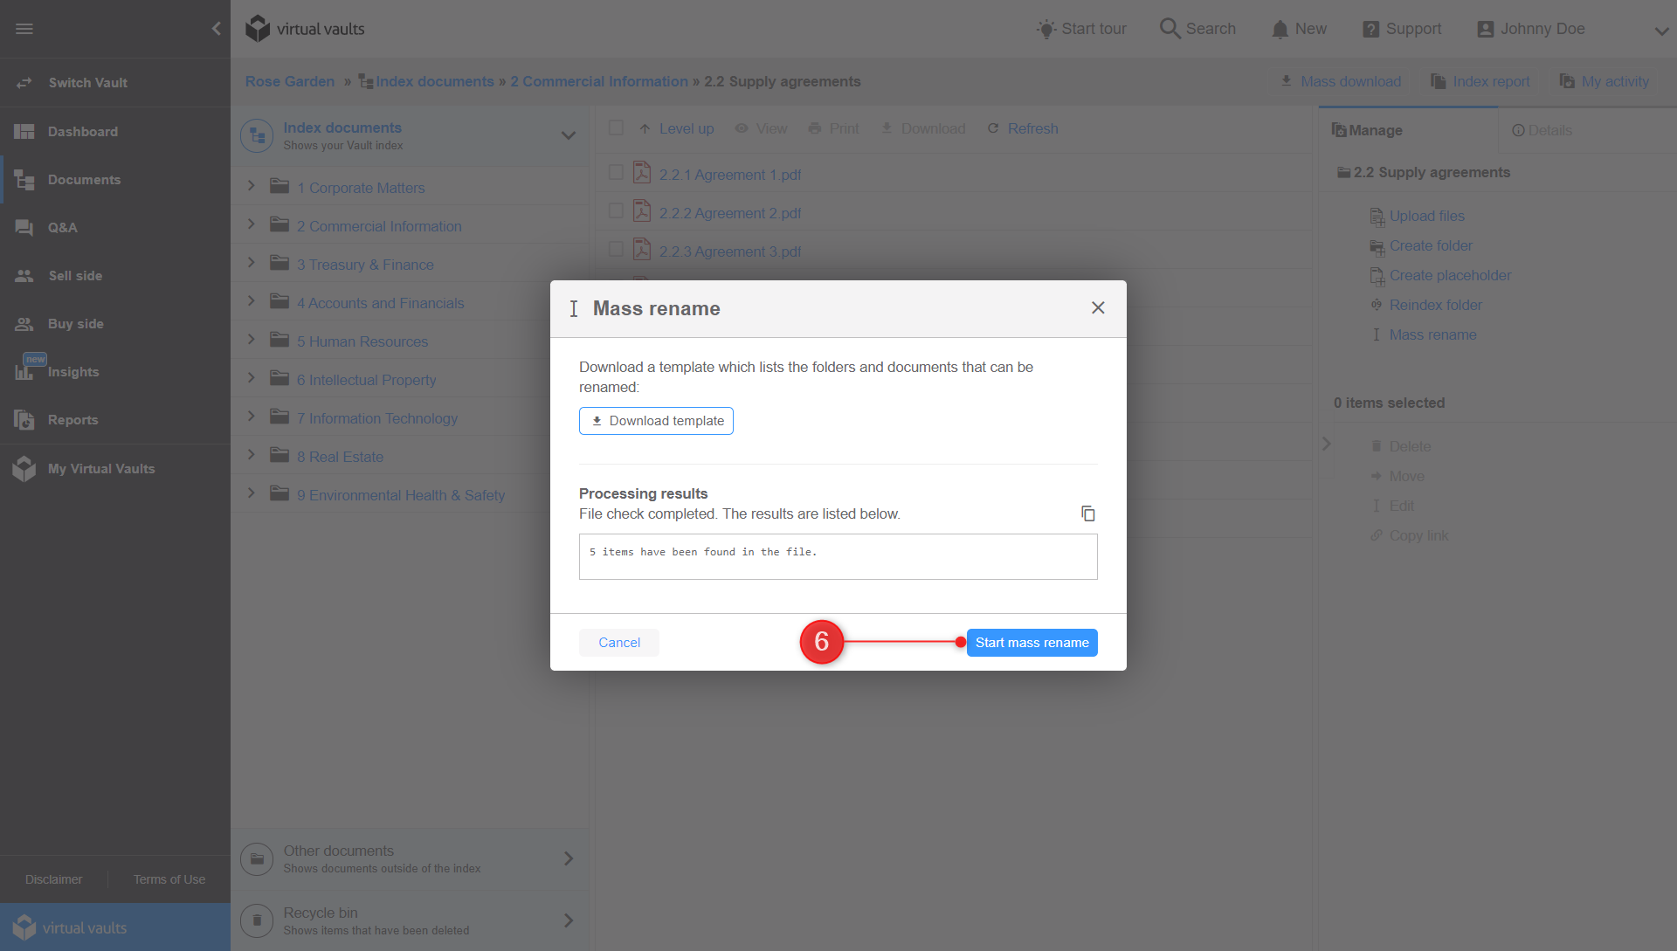The width and height of the screenshot is (1677, 951).
Task: Click the Create placeholder icon
Action: pos(1377,276)
